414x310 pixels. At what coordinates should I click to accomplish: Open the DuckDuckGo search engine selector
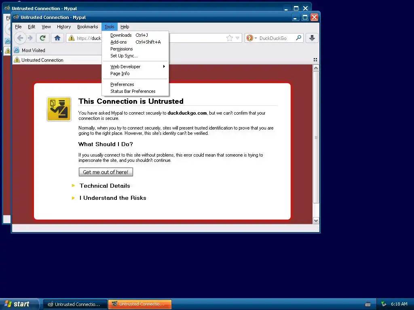251,38
